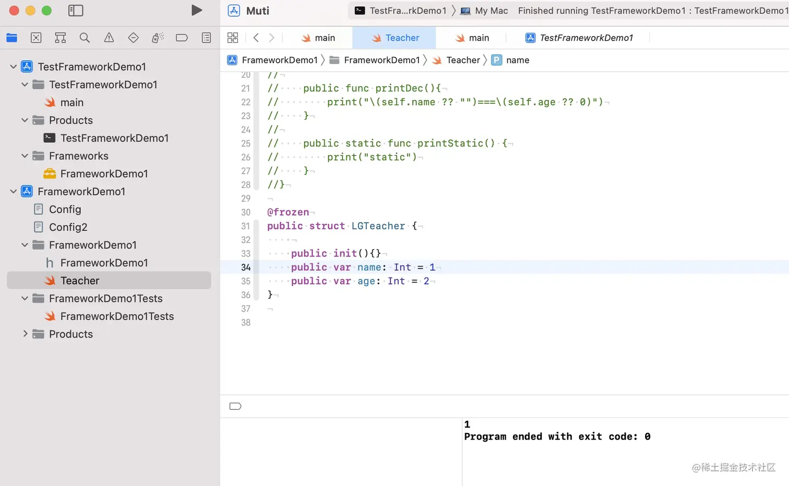Open the Debug navigator spray icon

coord(158,38)
